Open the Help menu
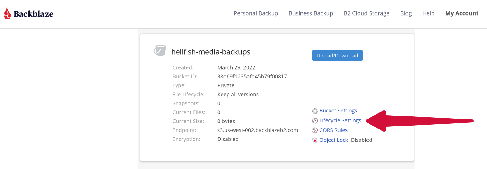 coord(428,13)
